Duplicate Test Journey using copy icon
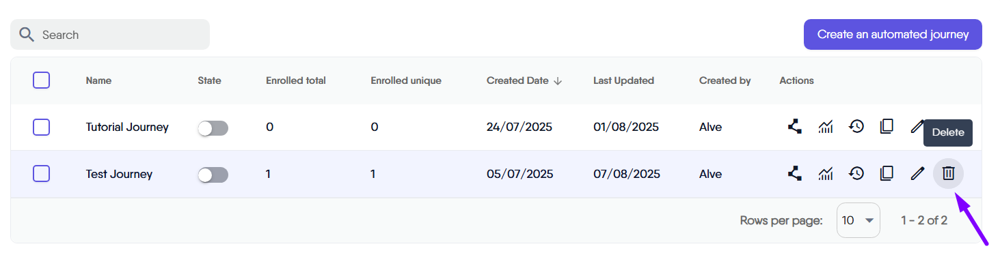Viewport: 1000px width, 255px height. [x=887, y=174]
